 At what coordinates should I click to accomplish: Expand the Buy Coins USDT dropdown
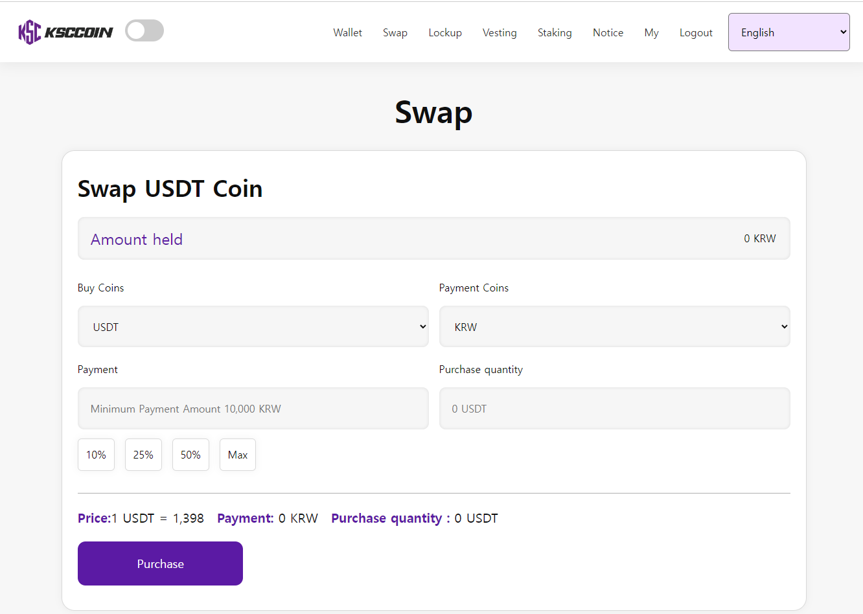click(x=253, y=326)
